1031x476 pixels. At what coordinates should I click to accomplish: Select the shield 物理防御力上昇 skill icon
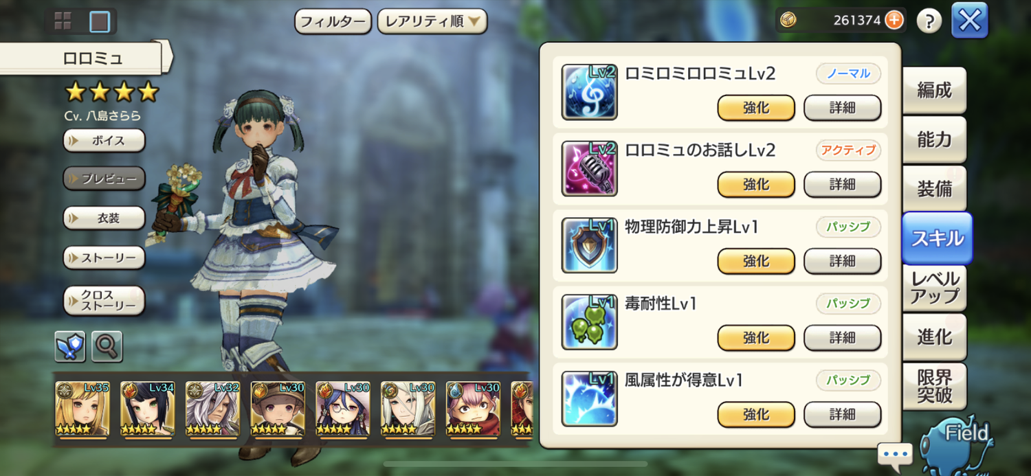pos(589,245)
